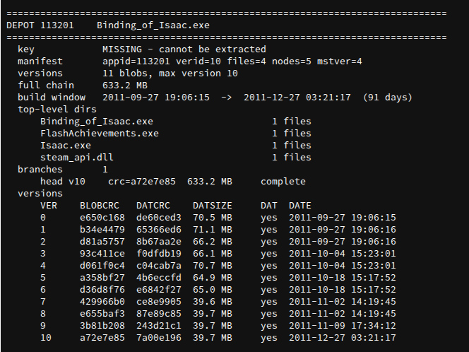The image size is (469, 352).
Task: Click the 64.9 MB size in version 5
Action: (x=213, y=278)
